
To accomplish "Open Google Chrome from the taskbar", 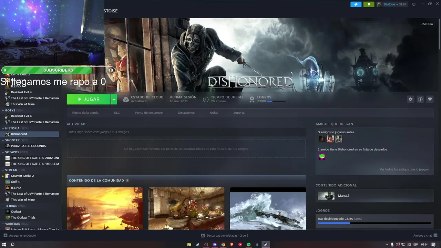I will [223, 245].
